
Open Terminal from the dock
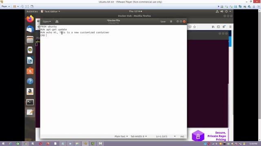click(x=30, y=102)
